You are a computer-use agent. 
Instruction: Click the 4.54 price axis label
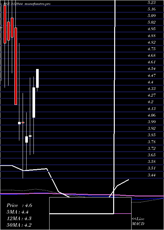coord(152,69)
